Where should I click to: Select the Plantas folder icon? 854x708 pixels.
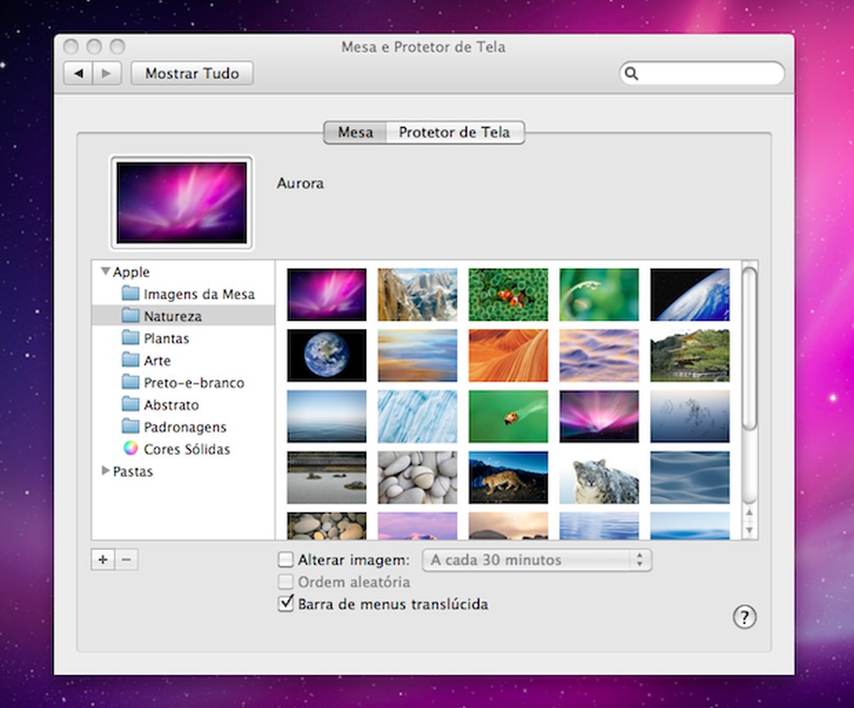[x=130, y=338]
